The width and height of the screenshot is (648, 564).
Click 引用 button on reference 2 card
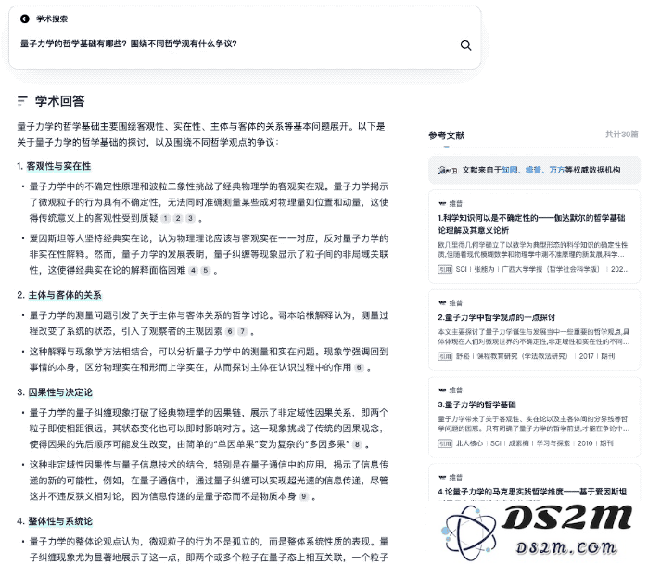(x=445, y=356)
